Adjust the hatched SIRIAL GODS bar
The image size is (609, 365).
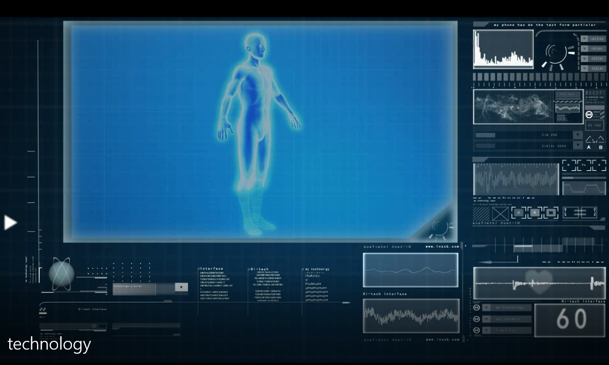485,146
